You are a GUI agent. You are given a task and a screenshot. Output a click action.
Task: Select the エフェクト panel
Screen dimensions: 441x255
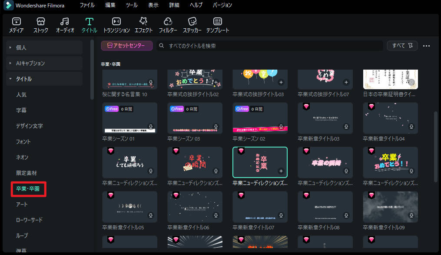pos(143,25)
